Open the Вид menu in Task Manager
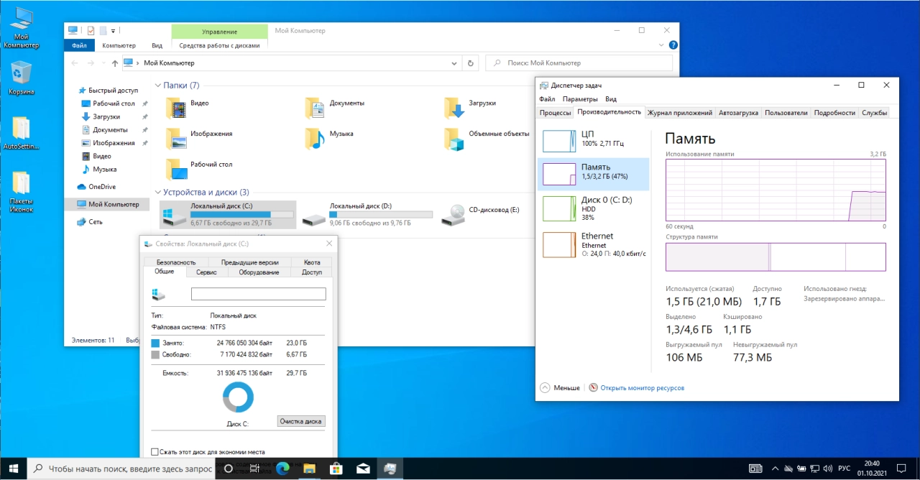 (x=611, y=99)
